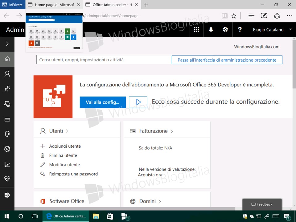The image size is (296, 222).
Task: Open the Feedback button
Action: [x=262, y=204]
